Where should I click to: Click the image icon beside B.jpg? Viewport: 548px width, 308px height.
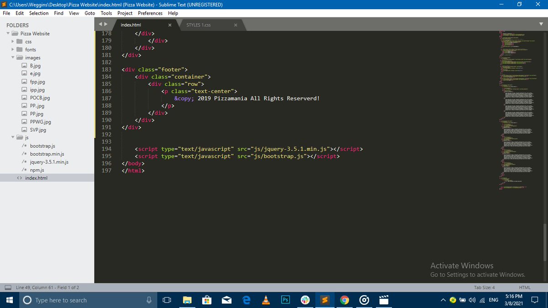click(x=25, y=66)
